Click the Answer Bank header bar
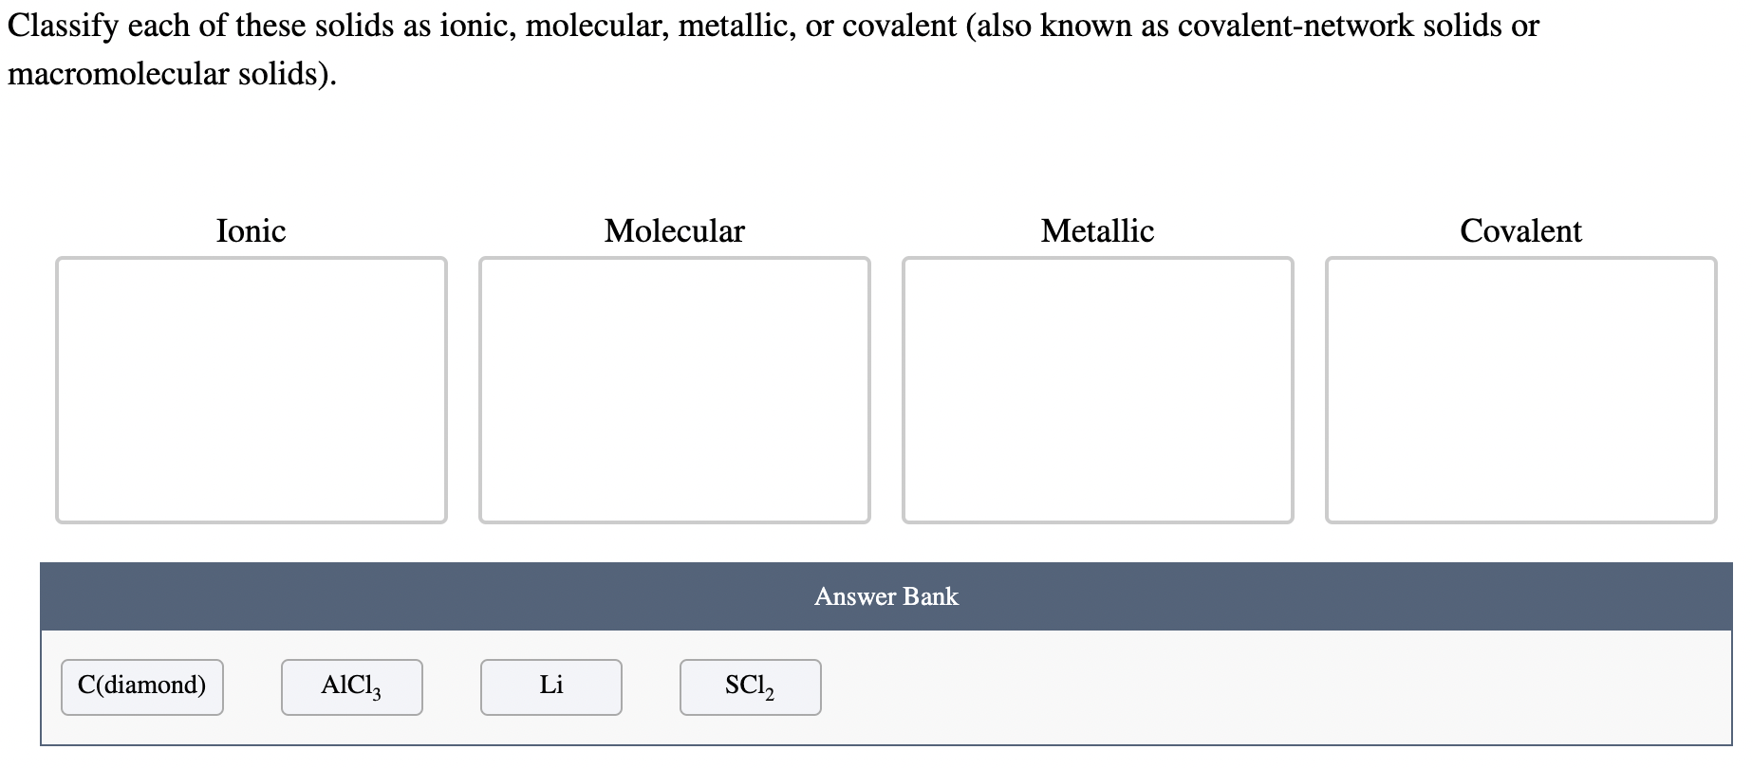The width and height of the screenshot is (1752, 768). [885, 595]
